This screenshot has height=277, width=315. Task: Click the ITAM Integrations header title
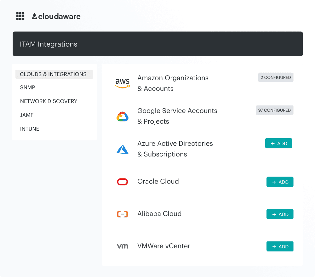pos(49,44)
